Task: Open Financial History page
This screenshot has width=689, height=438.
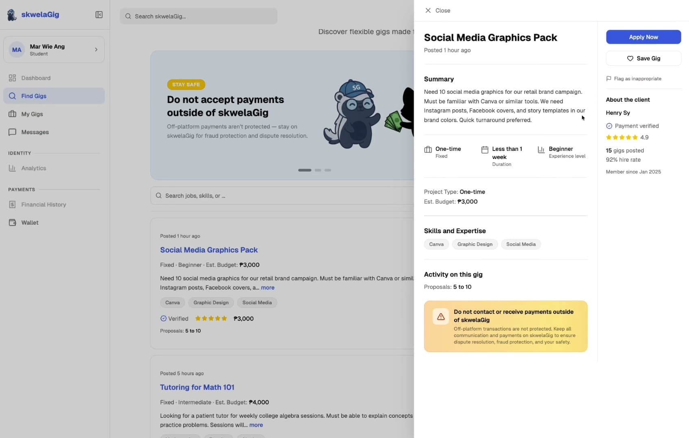Action: click(43, 205)
